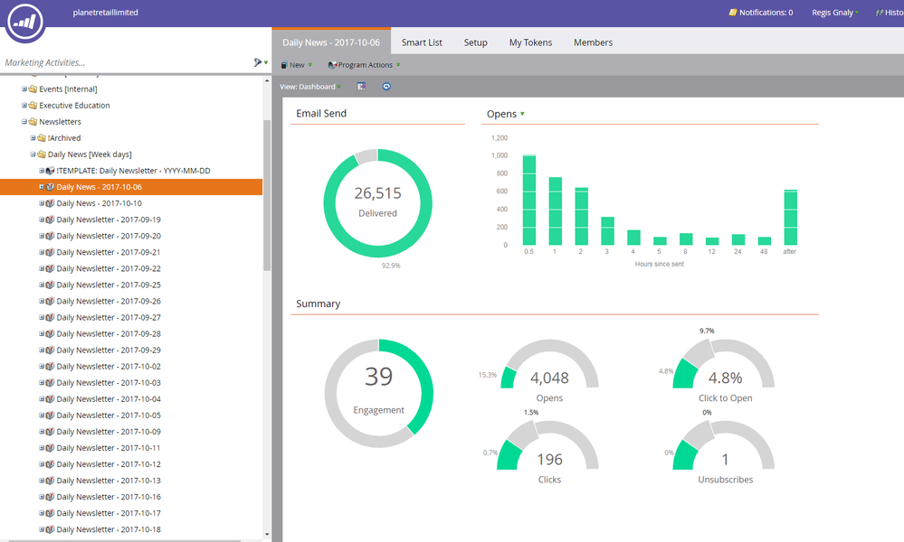Click the program icon beside Daily Newsletter - 2017-09-29
904x542 pixels.
[x=50, y=350]
